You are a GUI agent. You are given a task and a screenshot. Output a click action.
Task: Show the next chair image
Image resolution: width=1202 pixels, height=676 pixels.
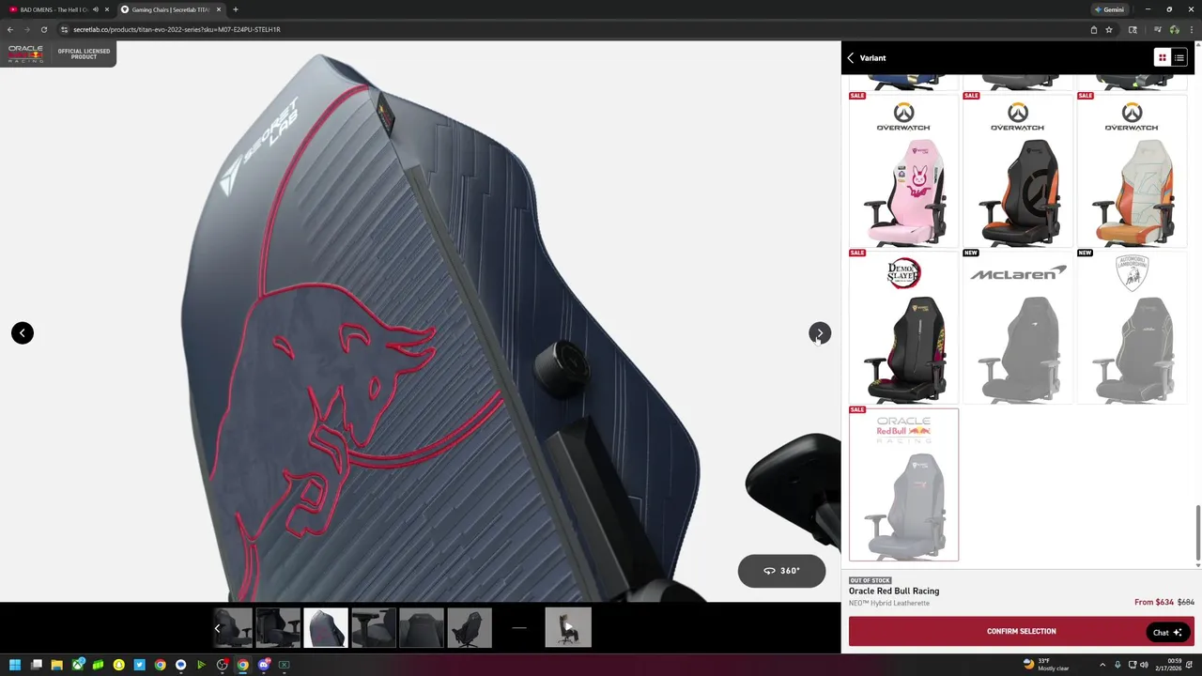pyautogui.click(x=819, y=333)
